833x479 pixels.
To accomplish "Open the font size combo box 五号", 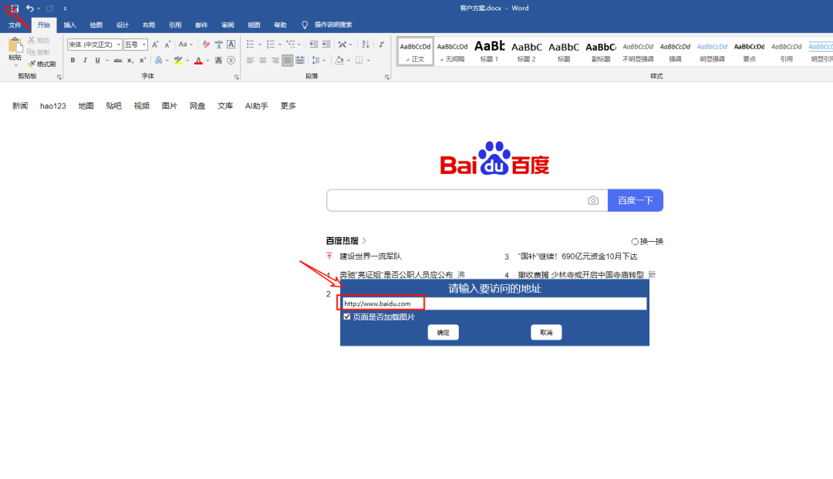I will pyautogui.click(x=136, y=45).
